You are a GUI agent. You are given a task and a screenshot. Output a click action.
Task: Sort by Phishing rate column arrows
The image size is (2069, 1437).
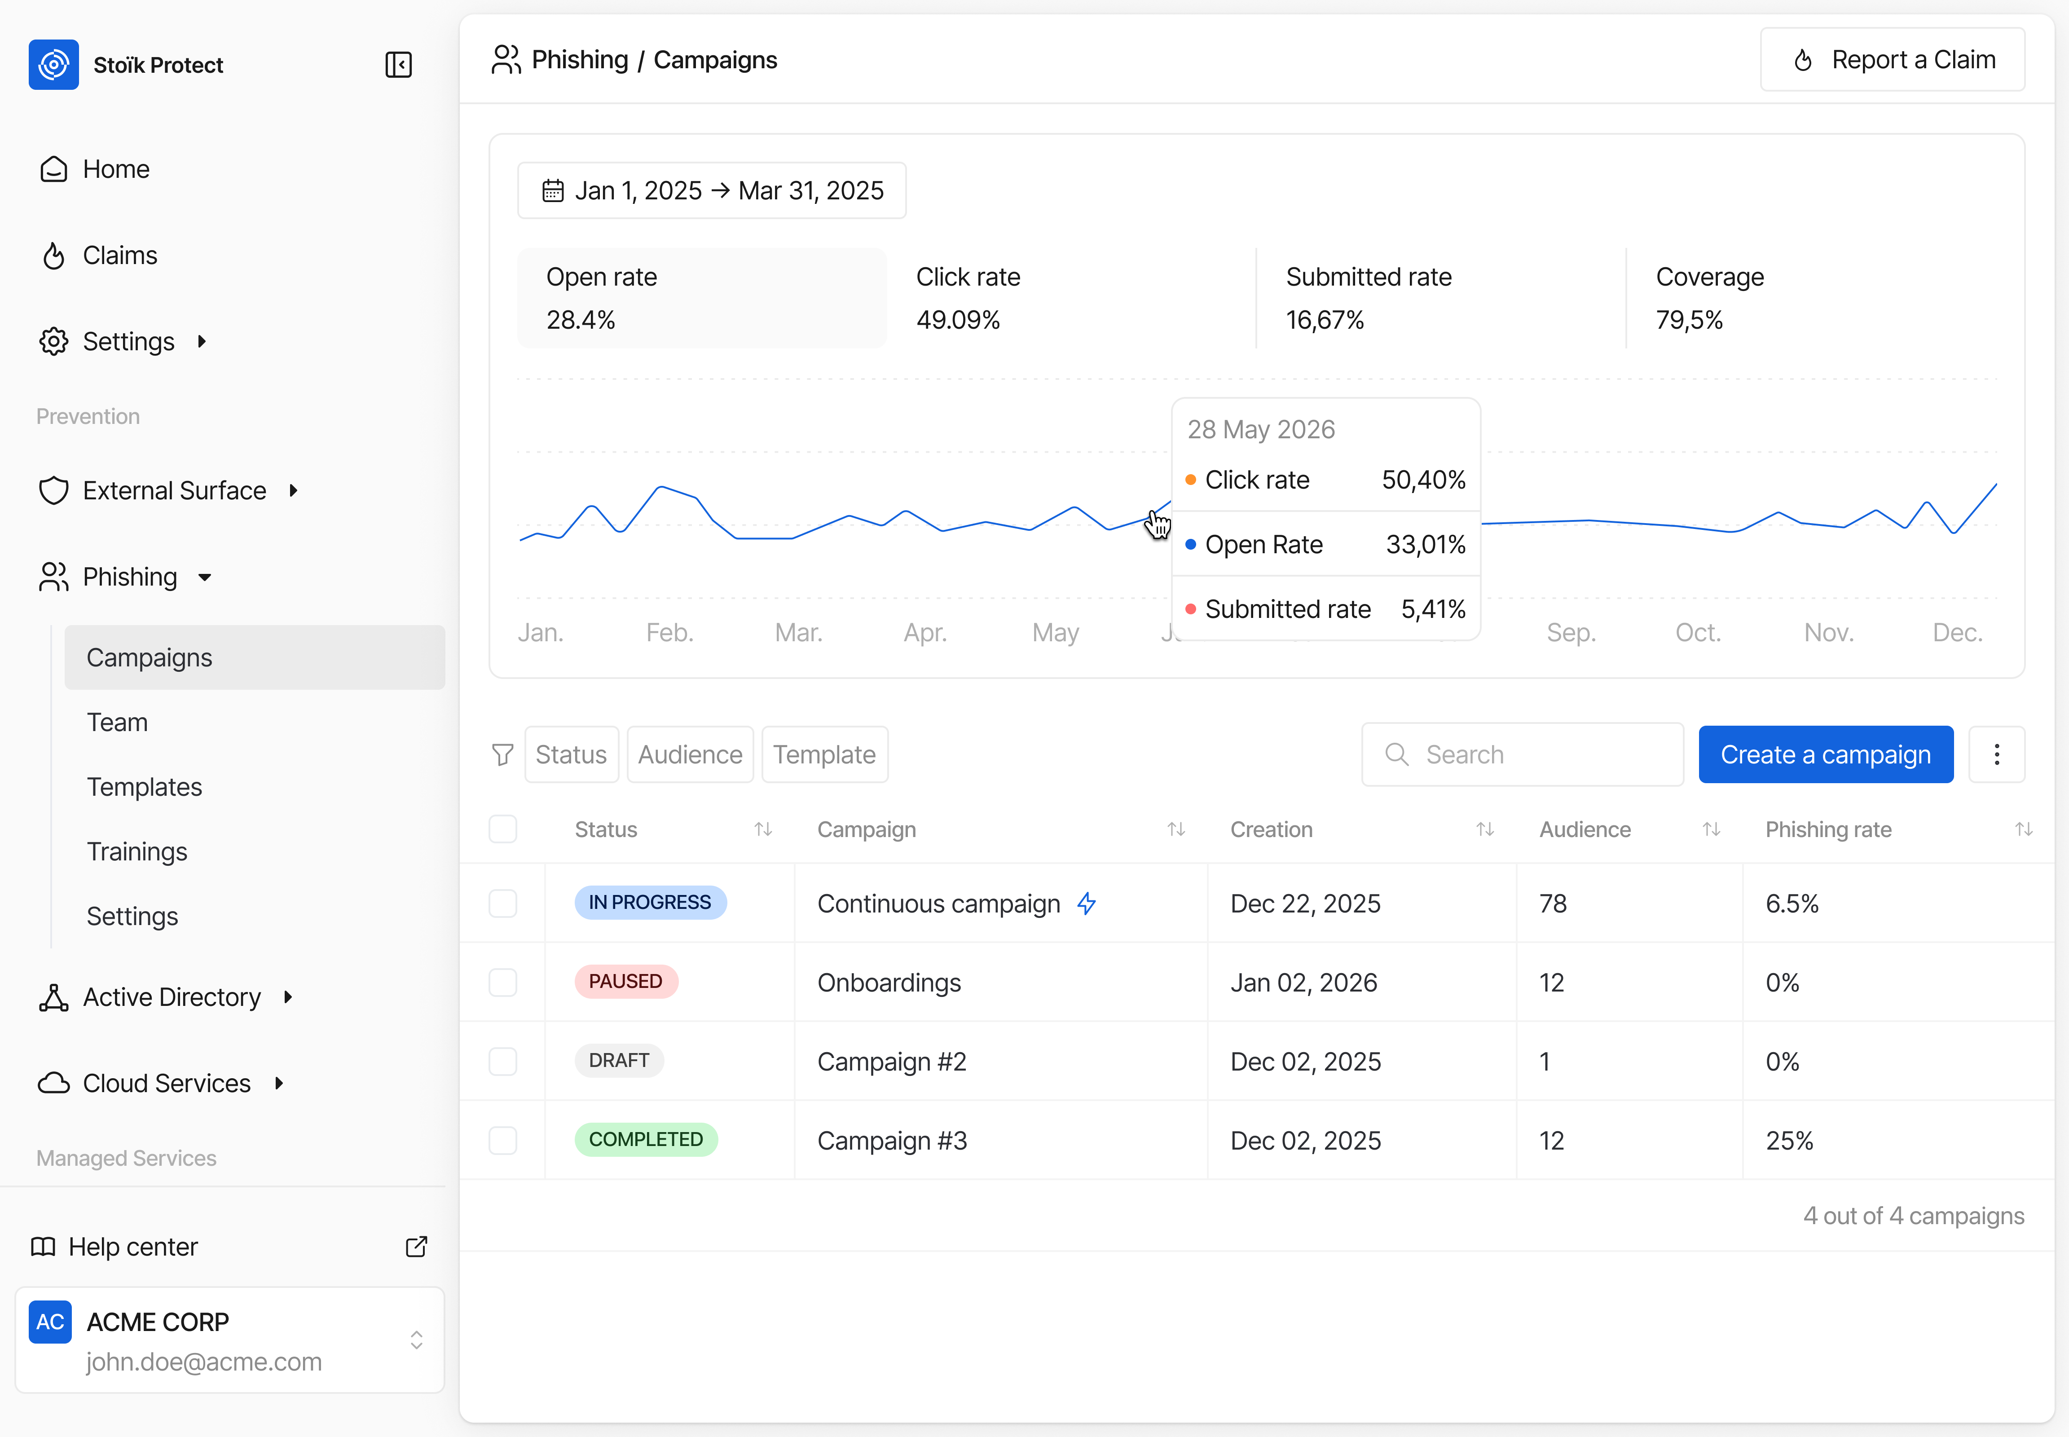click(2023, 829)
